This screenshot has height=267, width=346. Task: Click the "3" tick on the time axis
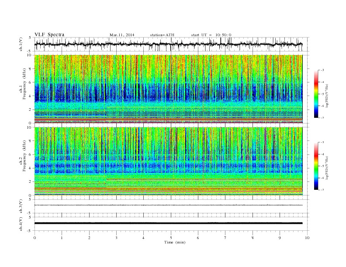(x=116, y=238)
